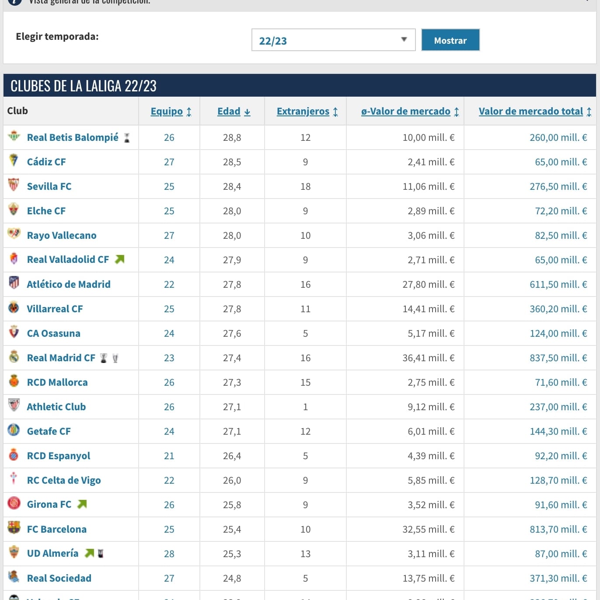Viewport: 600px width, 600px height.
Task: Click the FC Barcelona crest icon
Action: [14, 528]
